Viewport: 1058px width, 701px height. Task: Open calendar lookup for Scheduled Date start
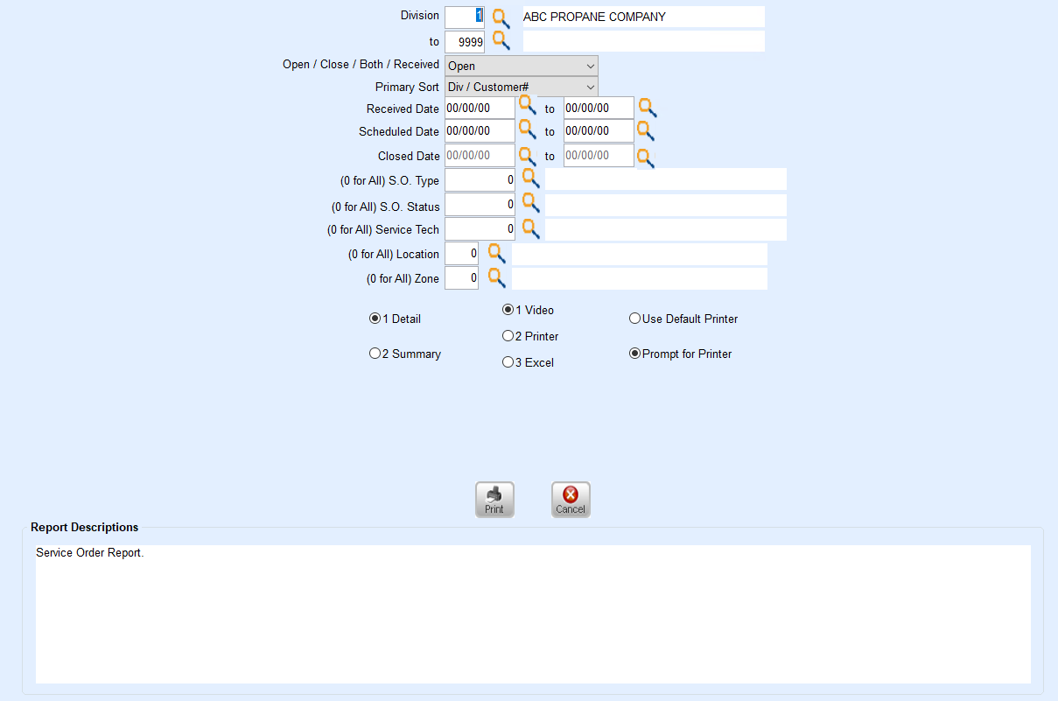click(527, 130)
